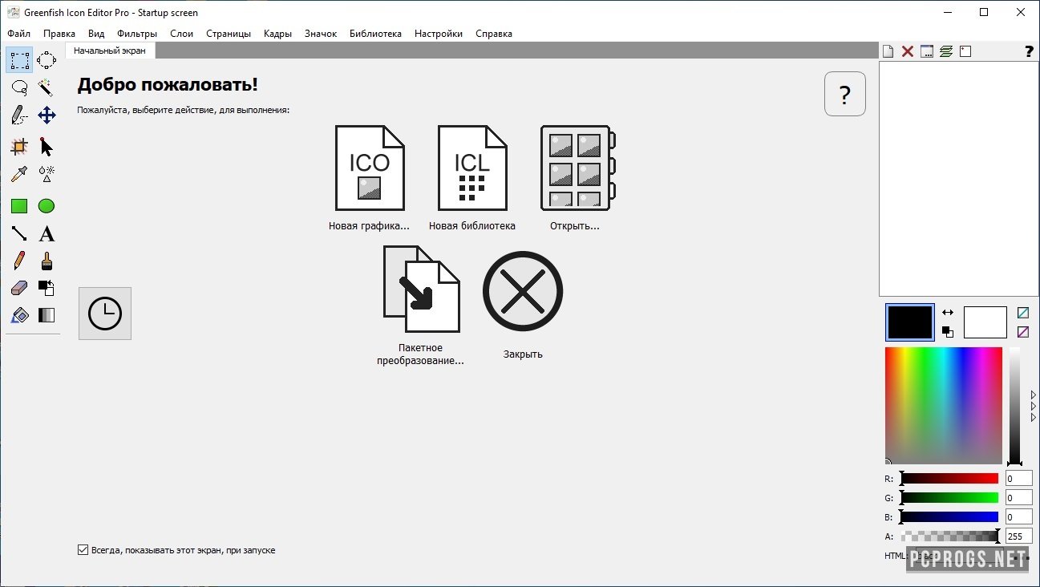This screenshot has height=587, width=1040.
Task: Click the New page icon in the pages panel
Action: pos(888,51)
